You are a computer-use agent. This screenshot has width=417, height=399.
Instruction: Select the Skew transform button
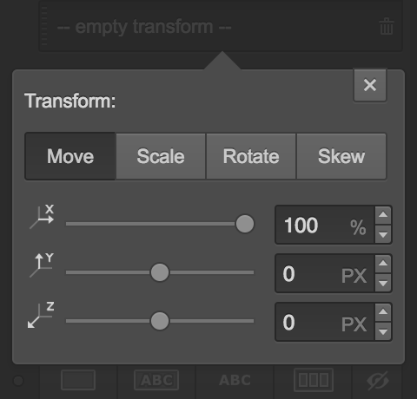[341, 156]
